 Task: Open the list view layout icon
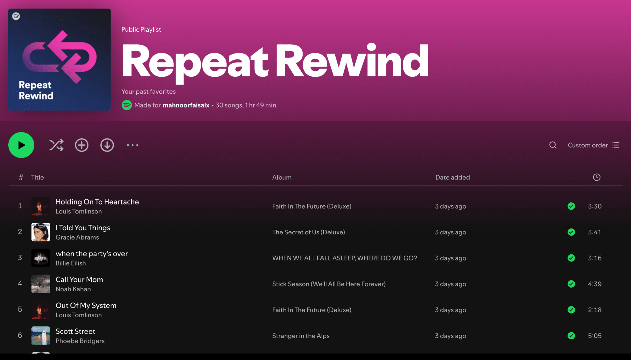(616, 145)
